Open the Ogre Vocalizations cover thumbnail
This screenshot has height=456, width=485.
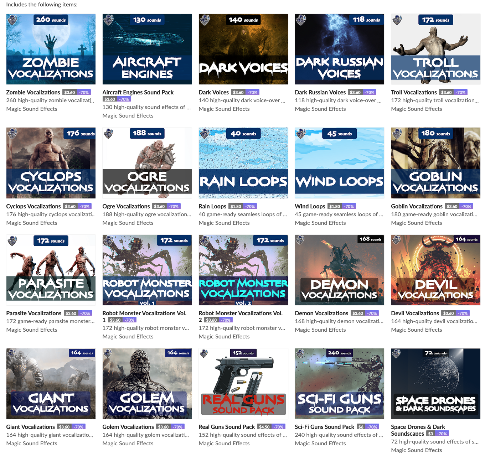(147, 163)
